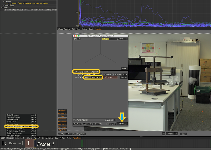
Task: Toggle the Lock Curve button
Action: click(x=62, y=113)
